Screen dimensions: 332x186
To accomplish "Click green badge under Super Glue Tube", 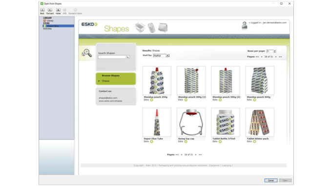I will (x=152, y=141).
